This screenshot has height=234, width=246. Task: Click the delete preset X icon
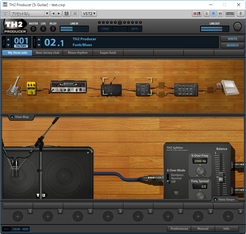coord(75,14)
